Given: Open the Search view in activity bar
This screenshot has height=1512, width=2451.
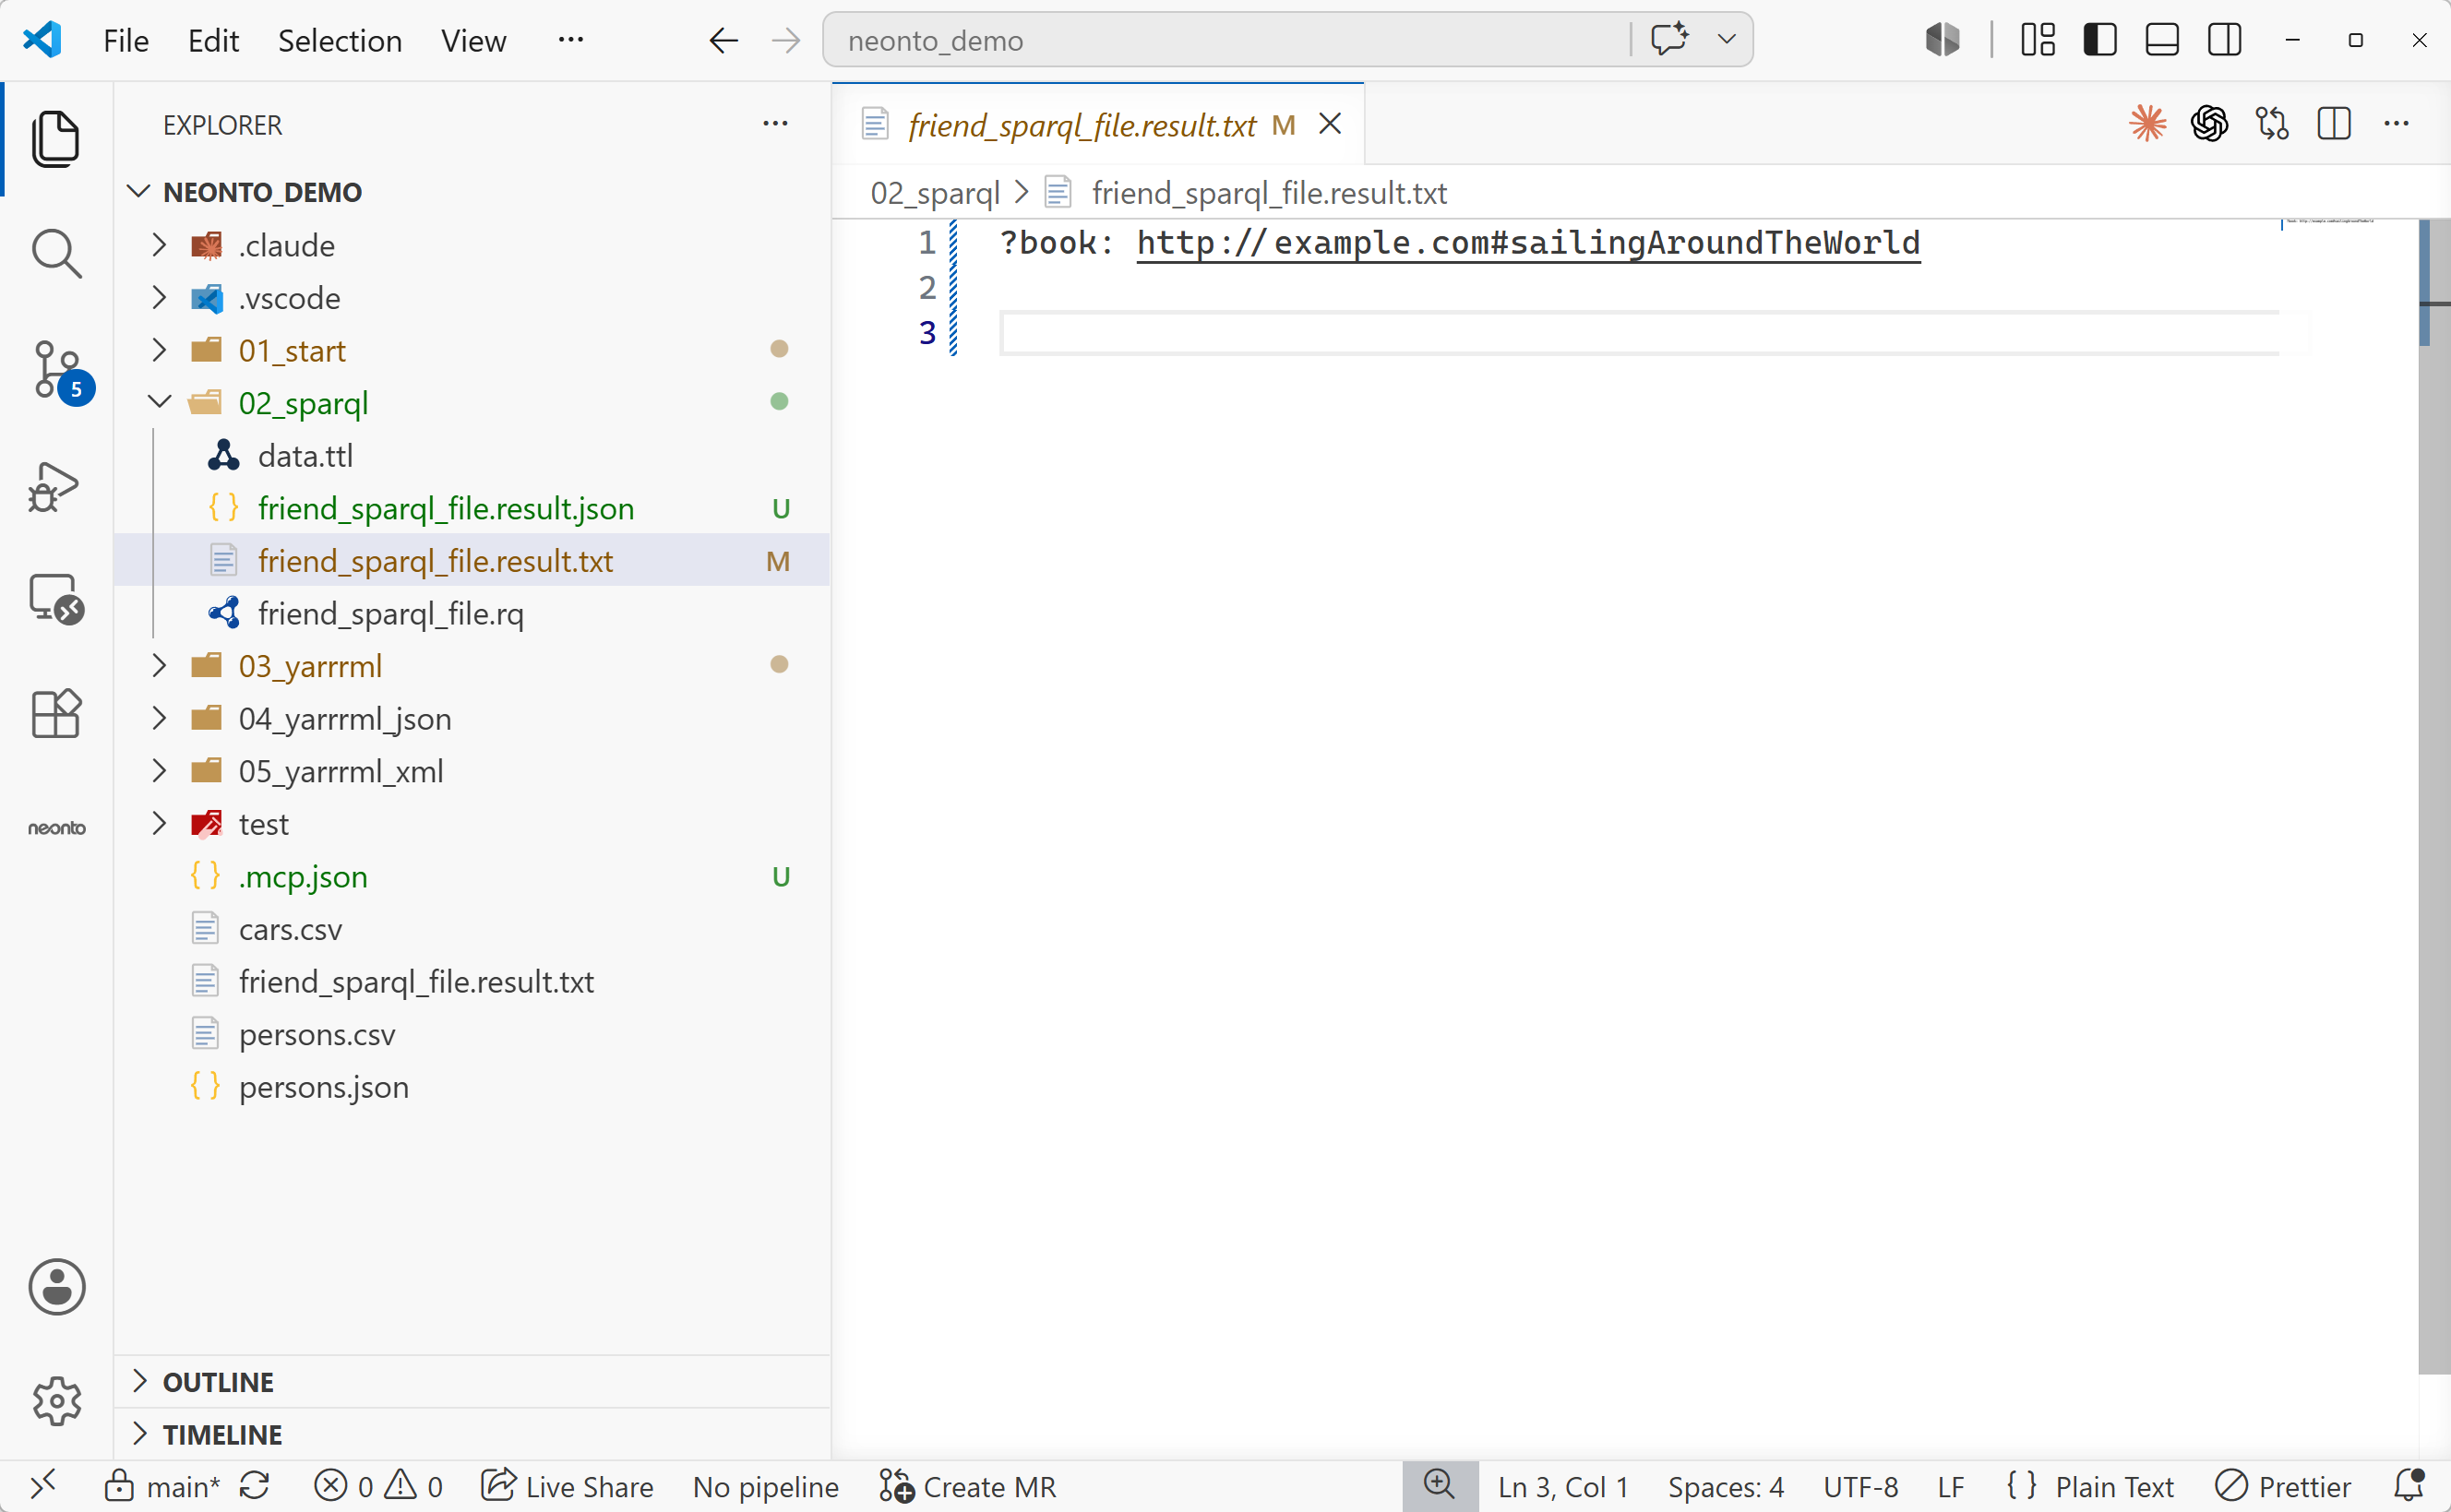Looking at the screenshot, I should point(56,253).
